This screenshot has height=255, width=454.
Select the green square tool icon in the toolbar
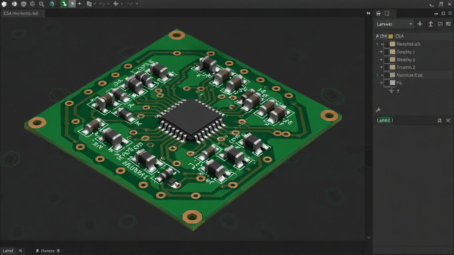pos(64,4)
